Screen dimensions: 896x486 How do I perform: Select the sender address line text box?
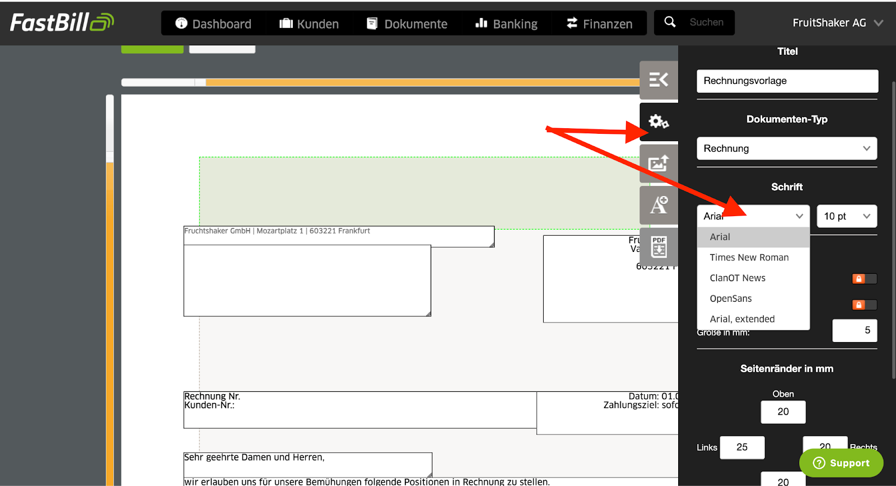point(339,236)
